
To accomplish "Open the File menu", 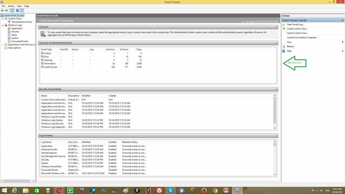I will [3, 6].
